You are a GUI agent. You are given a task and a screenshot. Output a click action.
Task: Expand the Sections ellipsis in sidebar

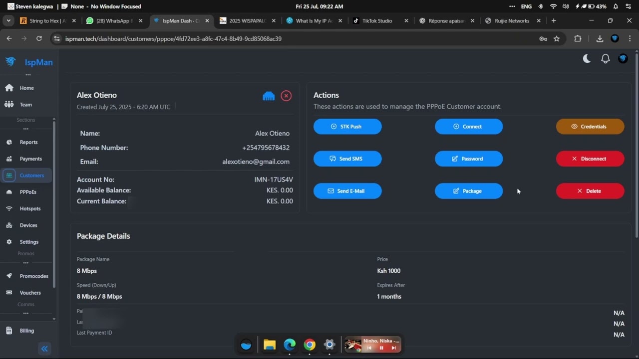click(26, 129)
